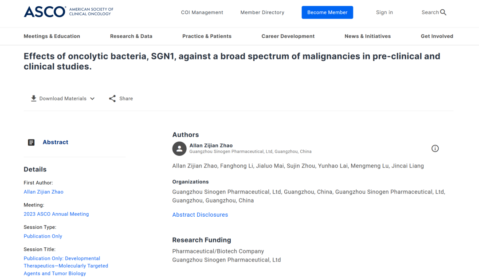Click first author Allan Zijian Zhao link
Screen dimensions: 479x278
click(x=43, y=192)
